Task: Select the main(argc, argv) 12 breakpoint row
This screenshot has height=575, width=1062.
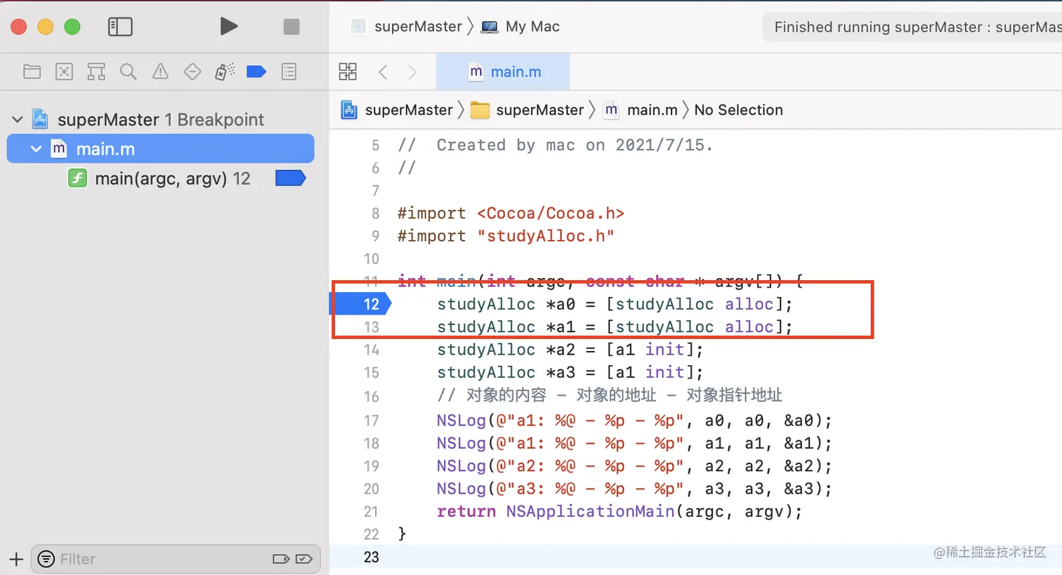Action: (x=160, y=178)
